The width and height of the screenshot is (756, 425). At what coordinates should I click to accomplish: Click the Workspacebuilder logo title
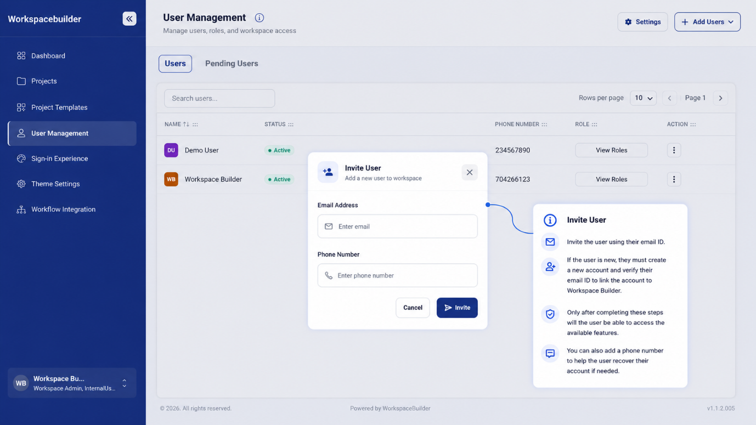coord(44,19)
